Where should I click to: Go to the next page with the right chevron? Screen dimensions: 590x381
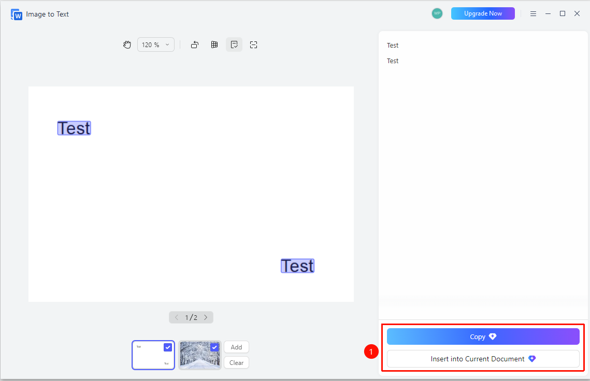(206, 317)
